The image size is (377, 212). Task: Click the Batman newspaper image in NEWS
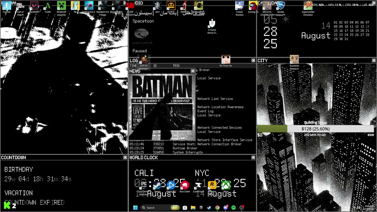pyautogui.click(x=162, y=107)
